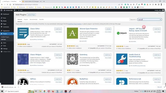Install the Performance Lab plugin
The width and height of the screenshot is (166, 93).
pos(157,79)
